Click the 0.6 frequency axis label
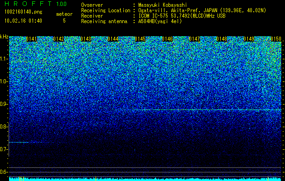The height and width of the screenshot is (181, 285). (x=4, y=172)
